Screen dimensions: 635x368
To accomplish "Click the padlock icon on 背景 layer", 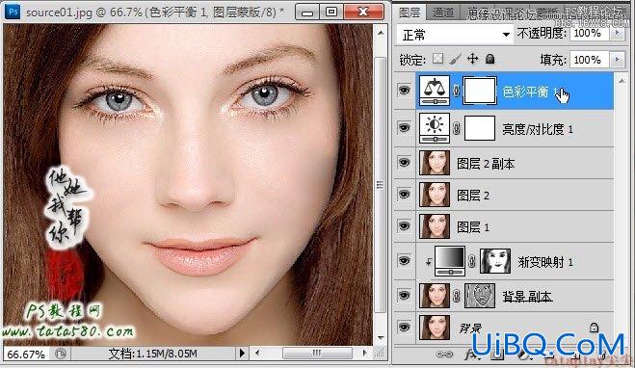I will (x=594, y=327).
